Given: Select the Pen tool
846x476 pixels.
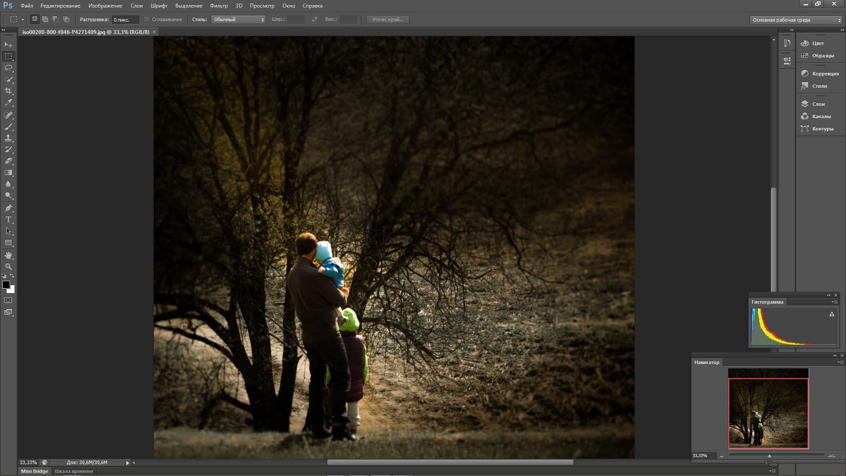Looking at the screenshot, I should pos(8,208).
